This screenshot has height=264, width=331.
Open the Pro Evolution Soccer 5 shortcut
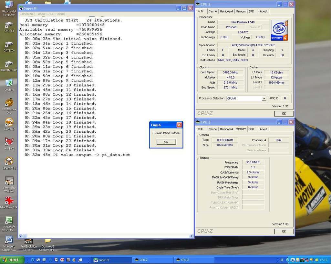click(28, 241)
